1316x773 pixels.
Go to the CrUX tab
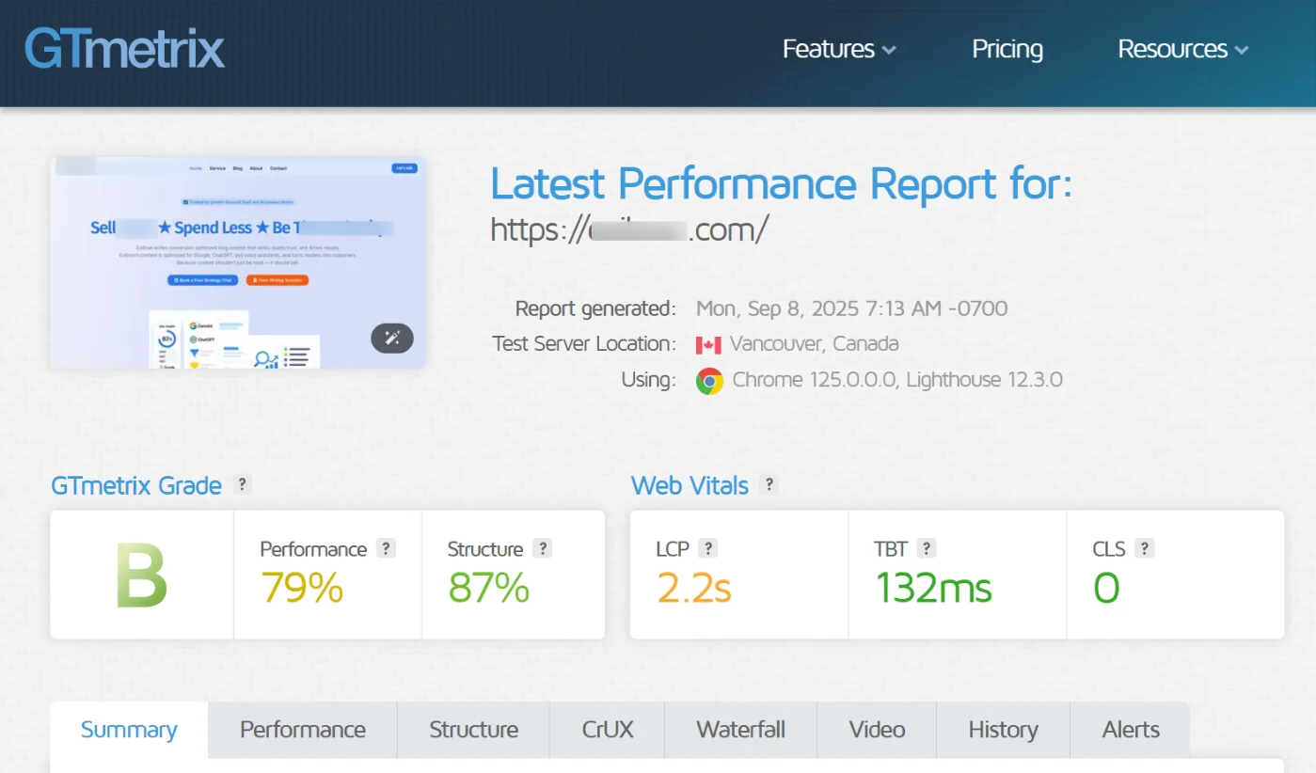point(608,730)
